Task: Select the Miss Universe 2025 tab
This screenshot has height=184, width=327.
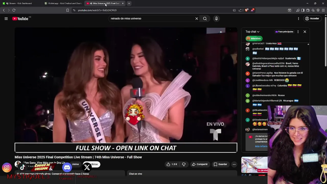Action: click(105, 3)
